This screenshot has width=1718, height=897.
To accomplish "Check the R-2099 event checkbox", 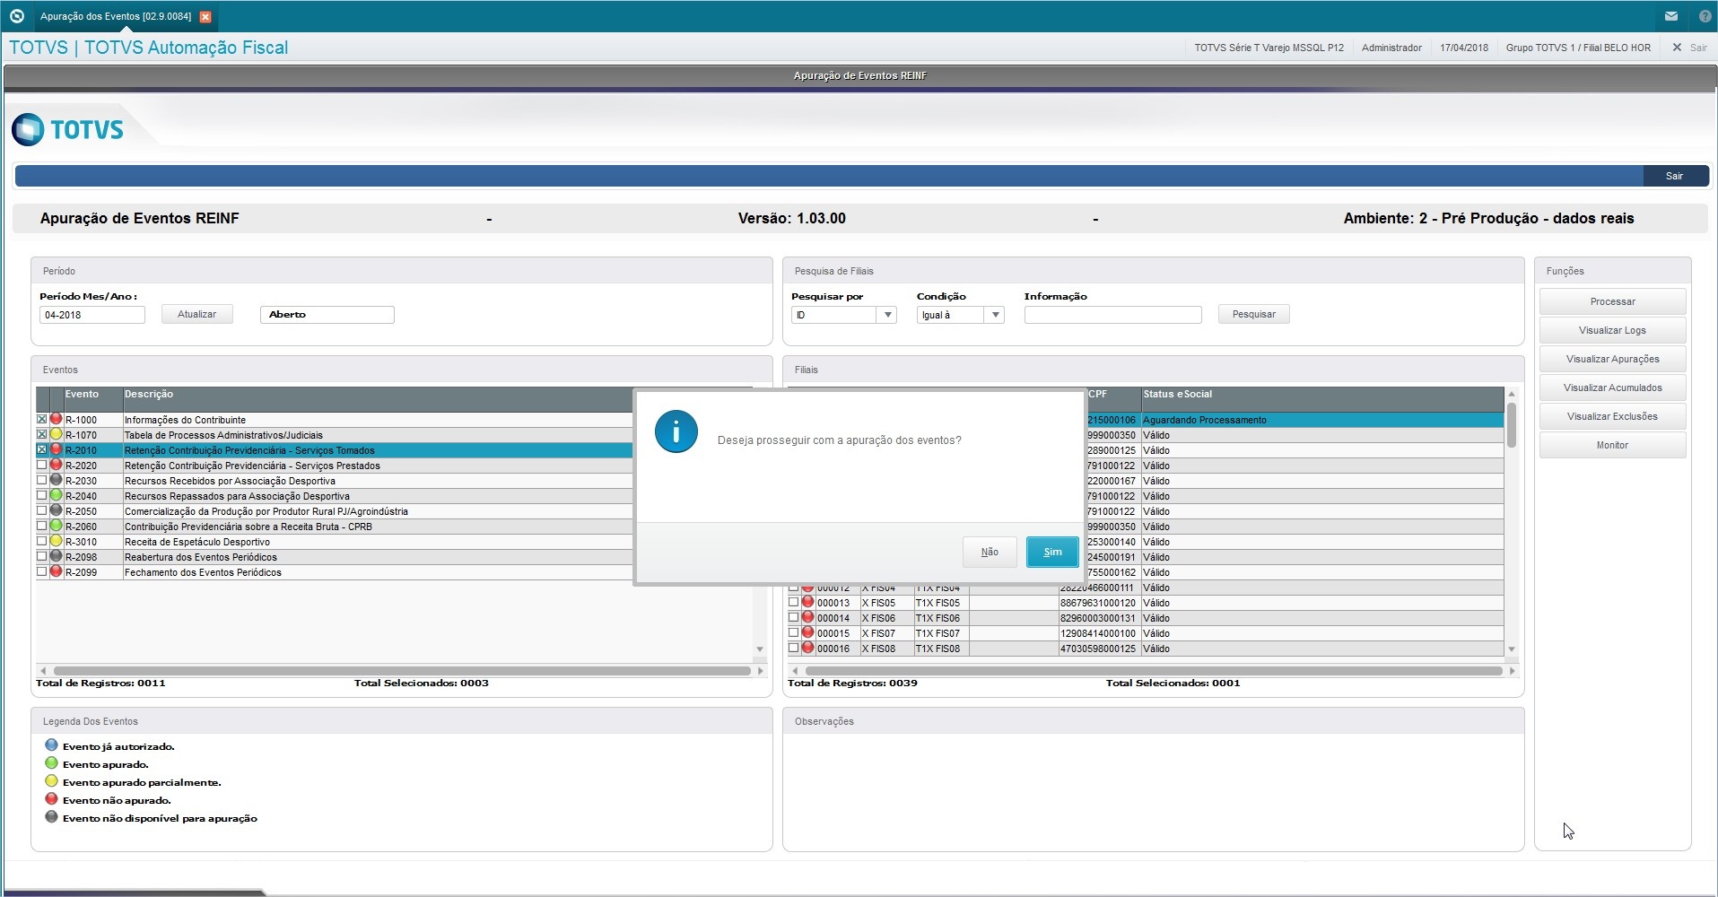I will pos(41,571).
